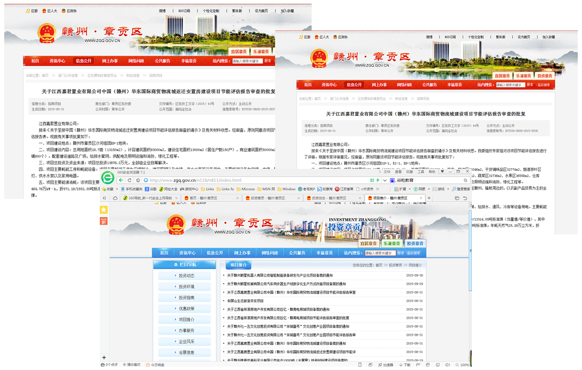Expand the 谷粒教育 search box dropdown arrow
Screen dimensions: 582x370
pos(385,181)
